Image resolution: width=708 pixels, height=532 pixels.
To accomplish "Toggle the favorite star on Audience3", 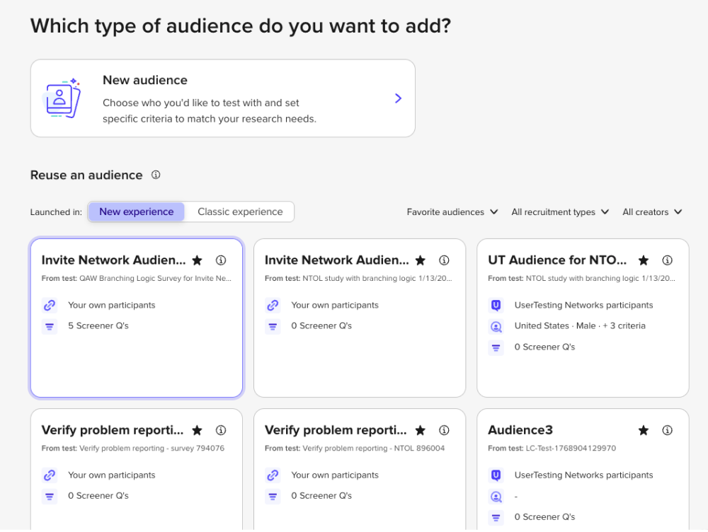I will [643, 429].
